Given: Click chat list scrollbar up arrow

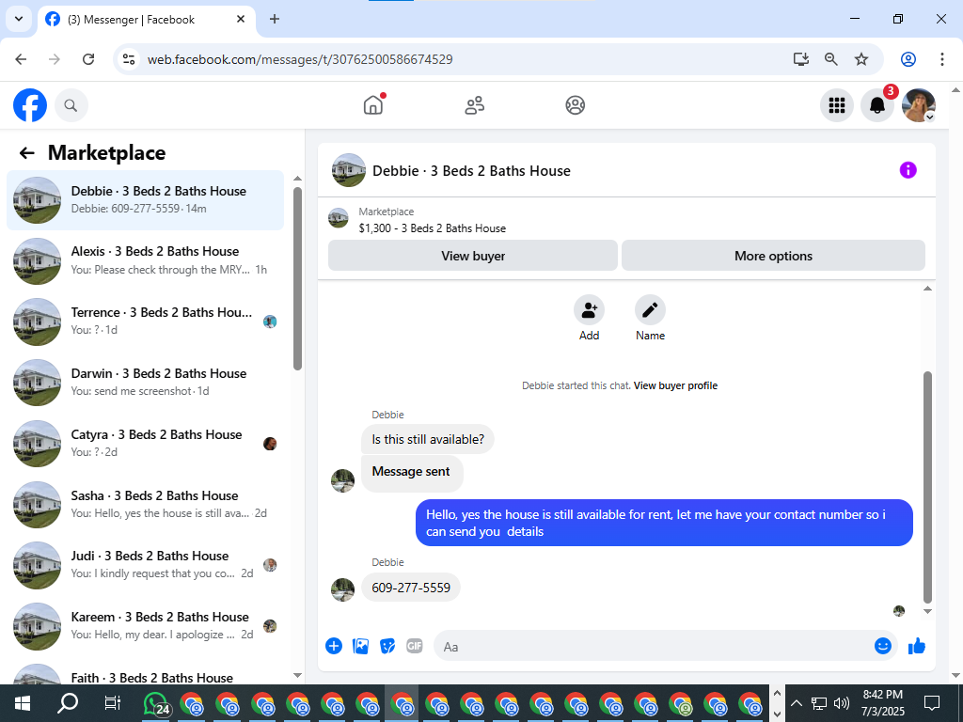Looking at the screenshot, I should (x=298, y=178).
